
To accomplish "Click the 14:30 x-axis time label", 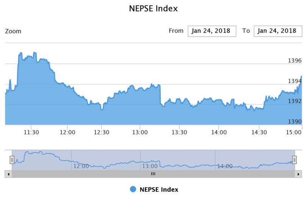I will pos(259,132).
